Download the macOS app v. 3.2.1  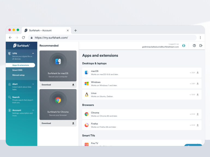click(x=198, y=73)
